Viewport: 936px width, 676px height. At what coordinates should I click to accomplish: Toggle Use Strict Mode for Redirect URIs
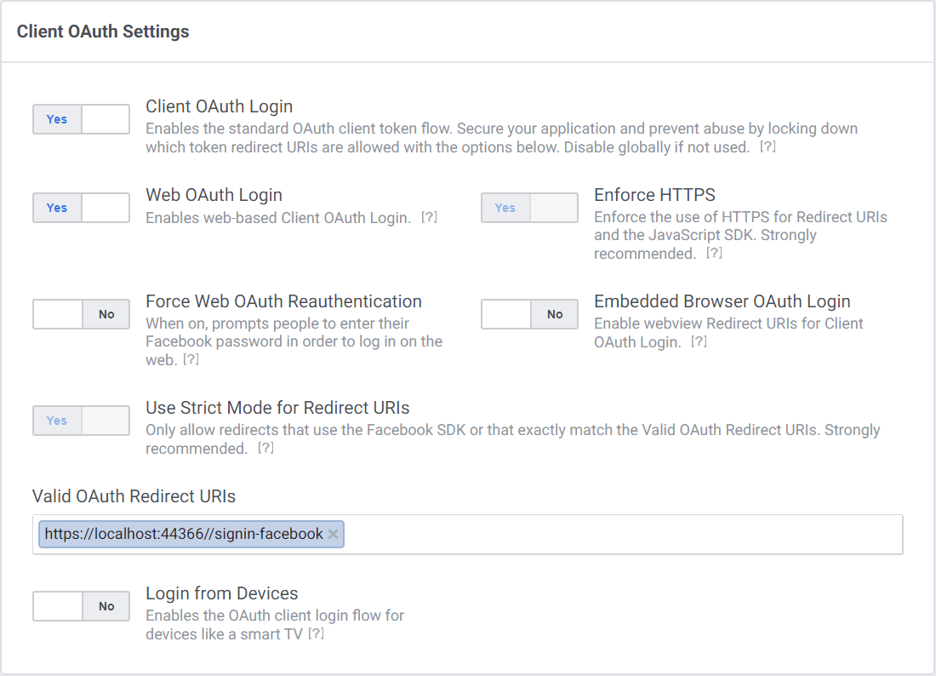pyautogui.click(x=81, y=421)
